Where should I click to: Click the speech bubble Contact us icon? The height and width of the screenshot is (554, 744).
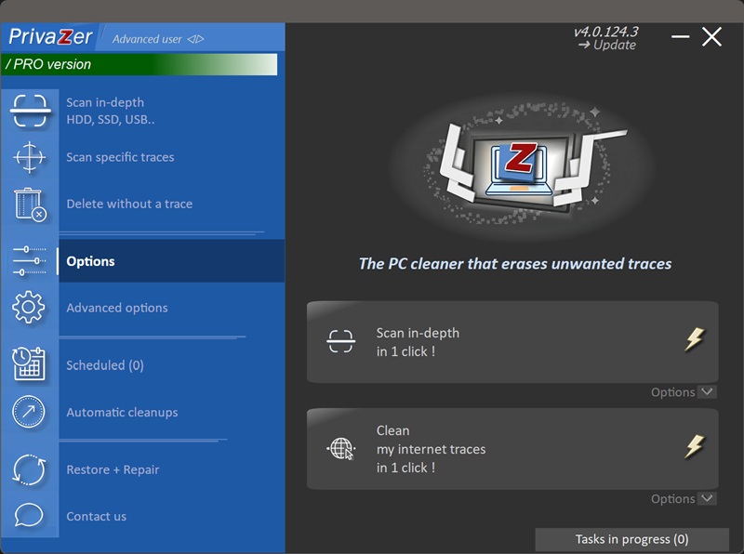pos(29,515)
